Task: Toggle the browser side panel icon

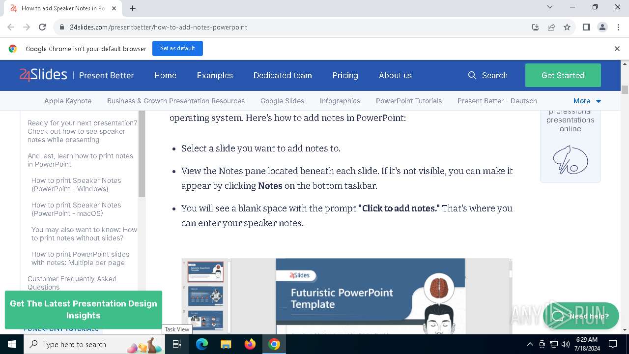Action: 587,27
